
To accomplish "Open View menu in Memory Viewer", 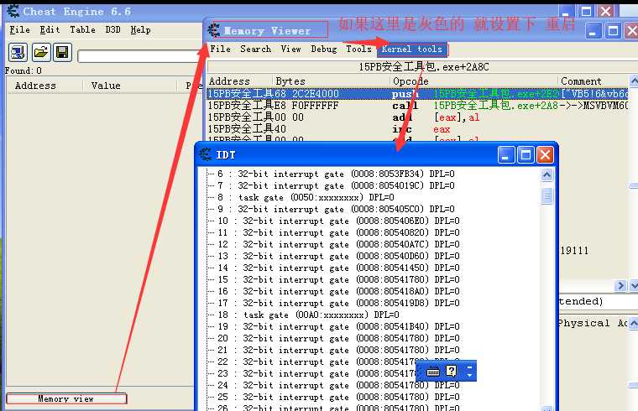I will 290,49.
